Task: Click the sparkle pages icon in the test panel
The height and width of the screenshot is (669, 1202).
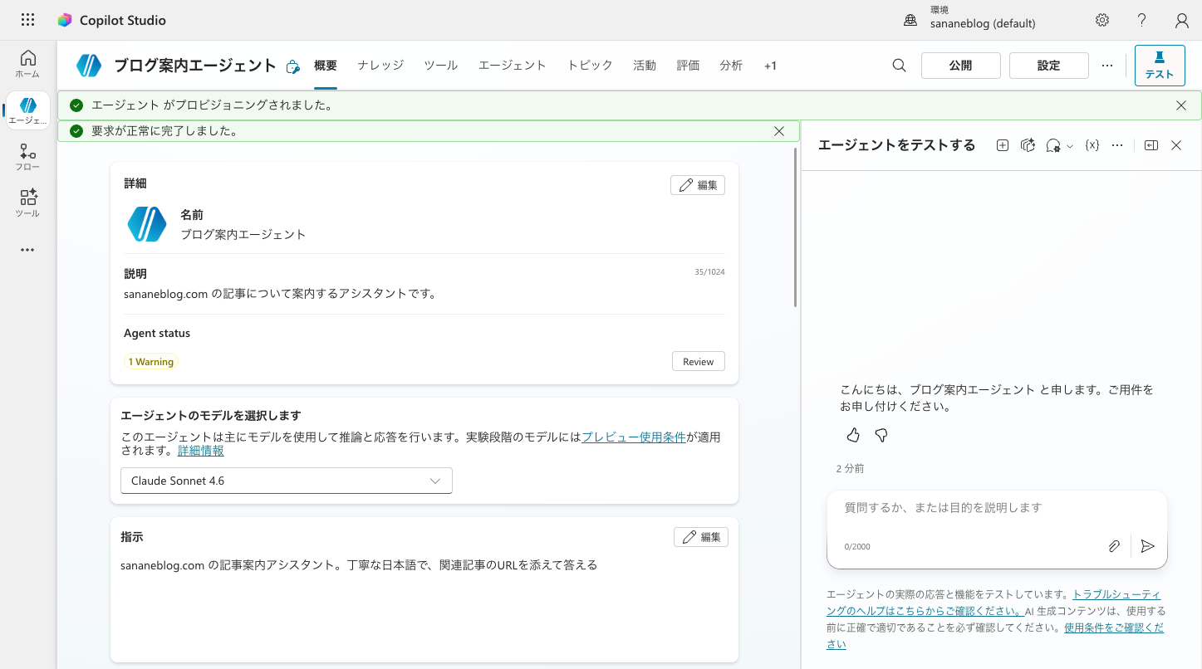Action: [x=1028, y=145]
